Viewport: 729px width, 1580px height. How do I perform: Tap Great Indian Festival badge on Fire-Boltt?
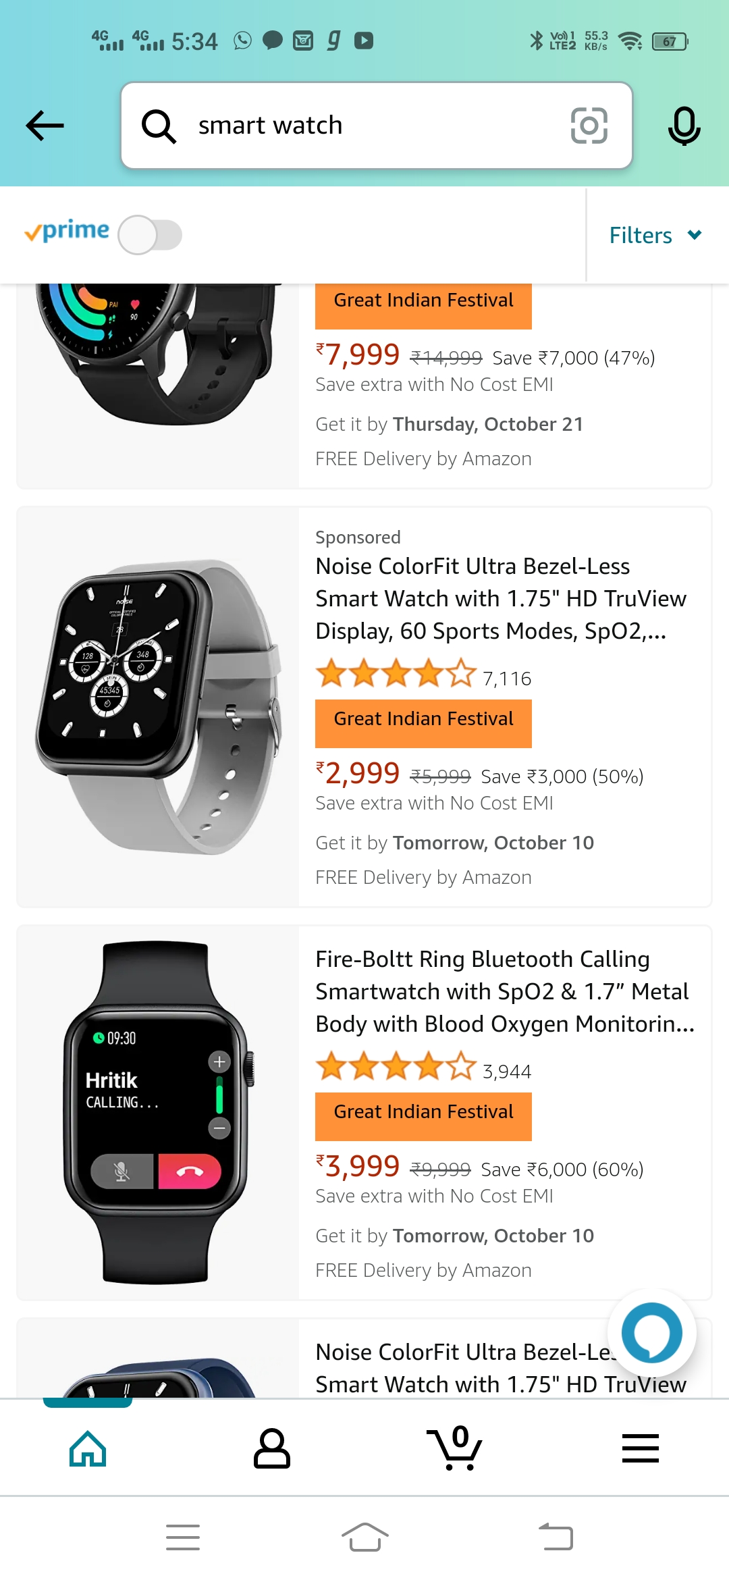(423, 1112)
